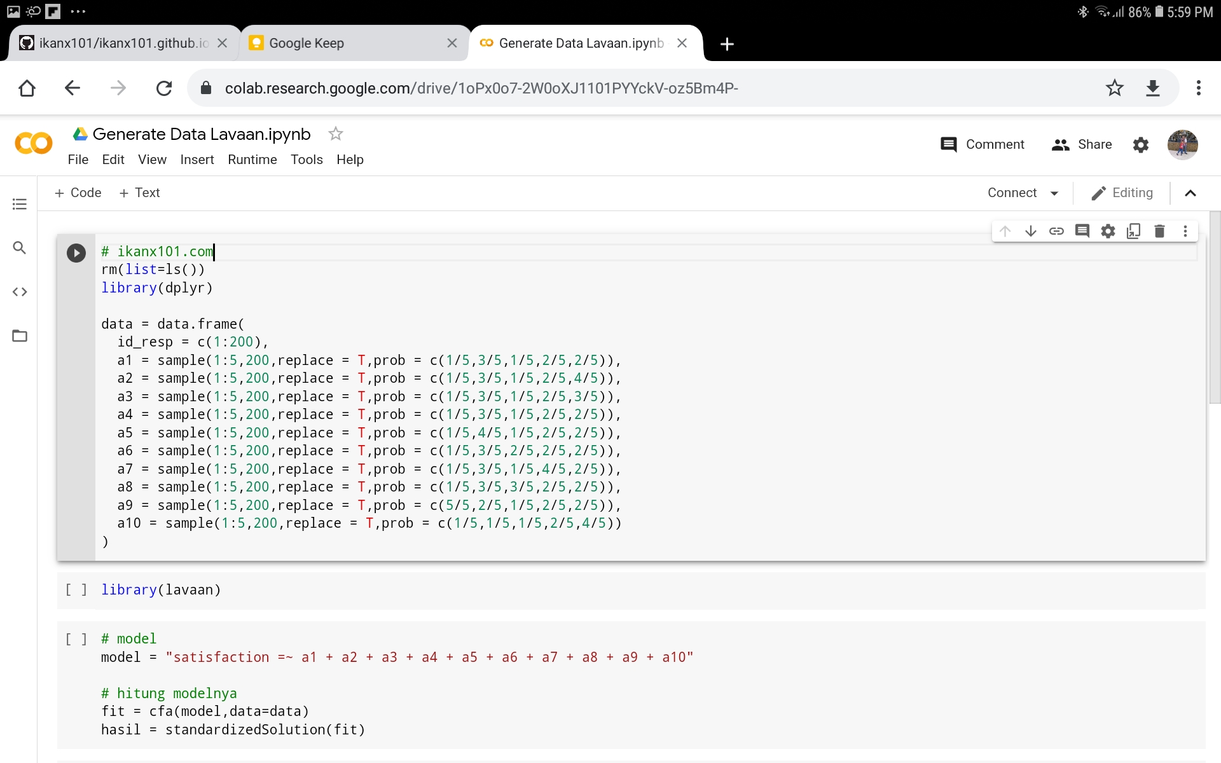Click the Comment button icon
The width and height of the screenshot is (1221, 763).
click(950, 143)
